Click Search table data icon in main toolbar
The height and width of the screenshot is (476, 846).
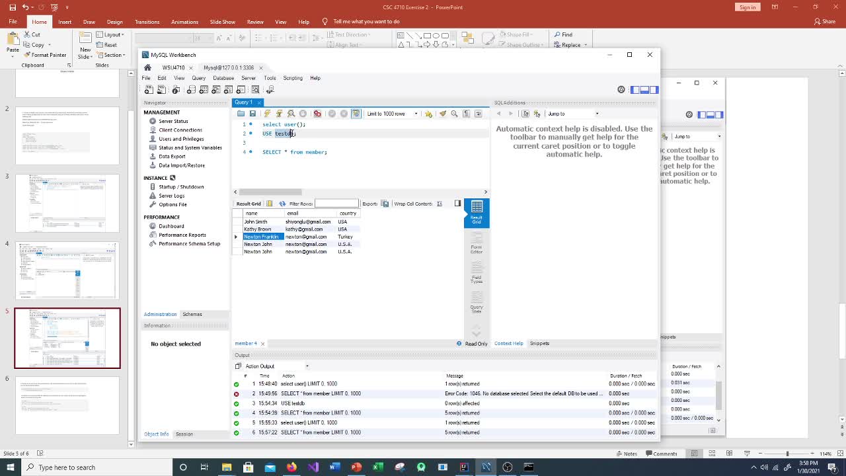(255, 90)
